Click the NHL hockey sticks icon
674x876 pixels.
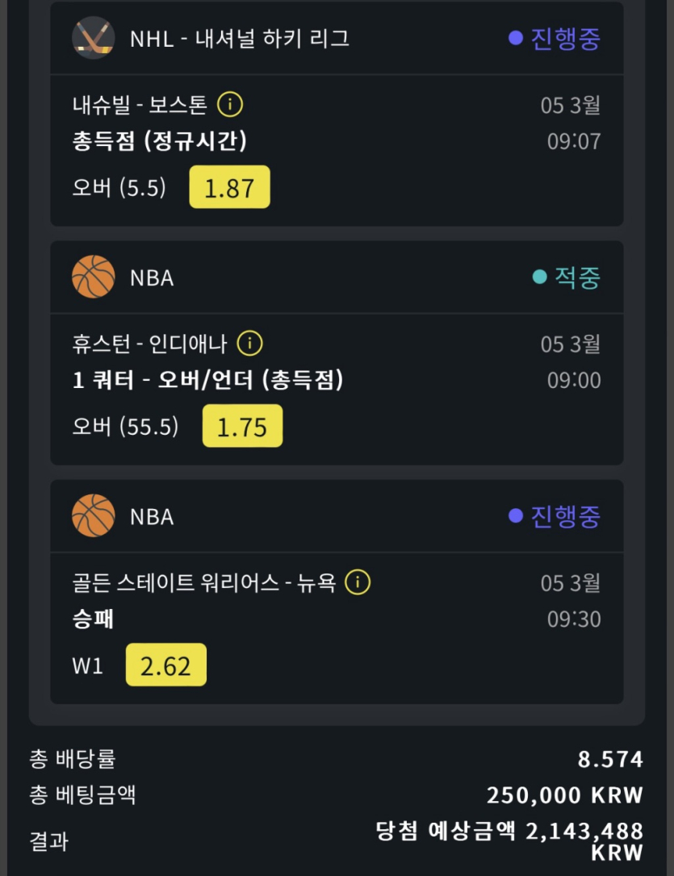tap(94, 38)
